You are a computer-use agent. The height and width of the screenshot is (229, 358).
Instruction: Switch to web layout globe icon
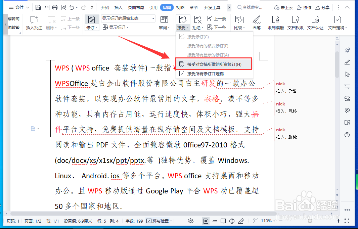[232, 221]
